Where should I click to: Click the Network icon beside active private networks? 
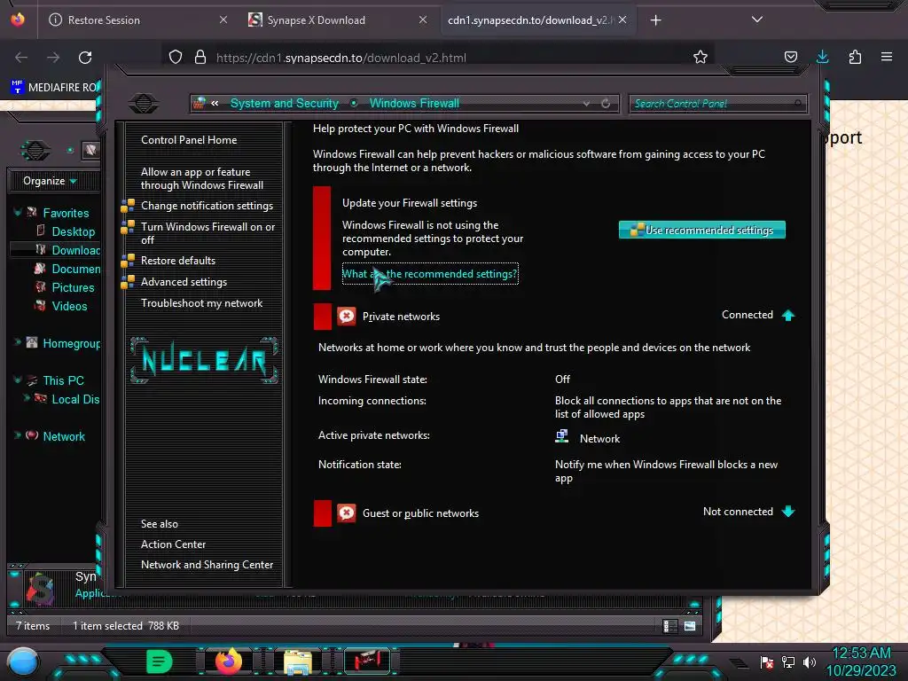pyautogui.click(x=561, y=436)
